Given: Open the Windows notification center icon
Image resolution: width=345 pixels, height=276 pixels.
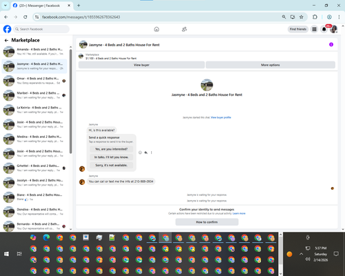Looking at the screenshot, I should 336,254.
